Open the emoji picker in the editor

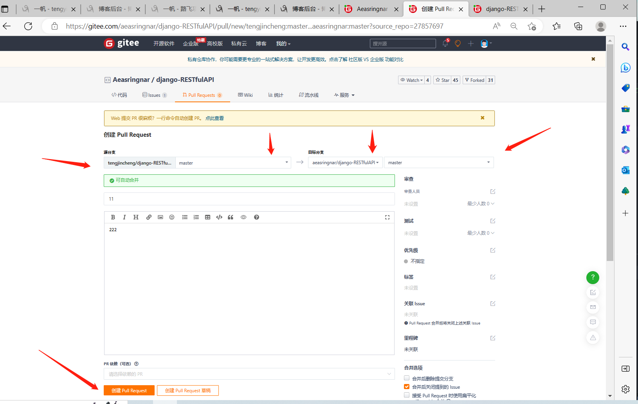(172, 217)
